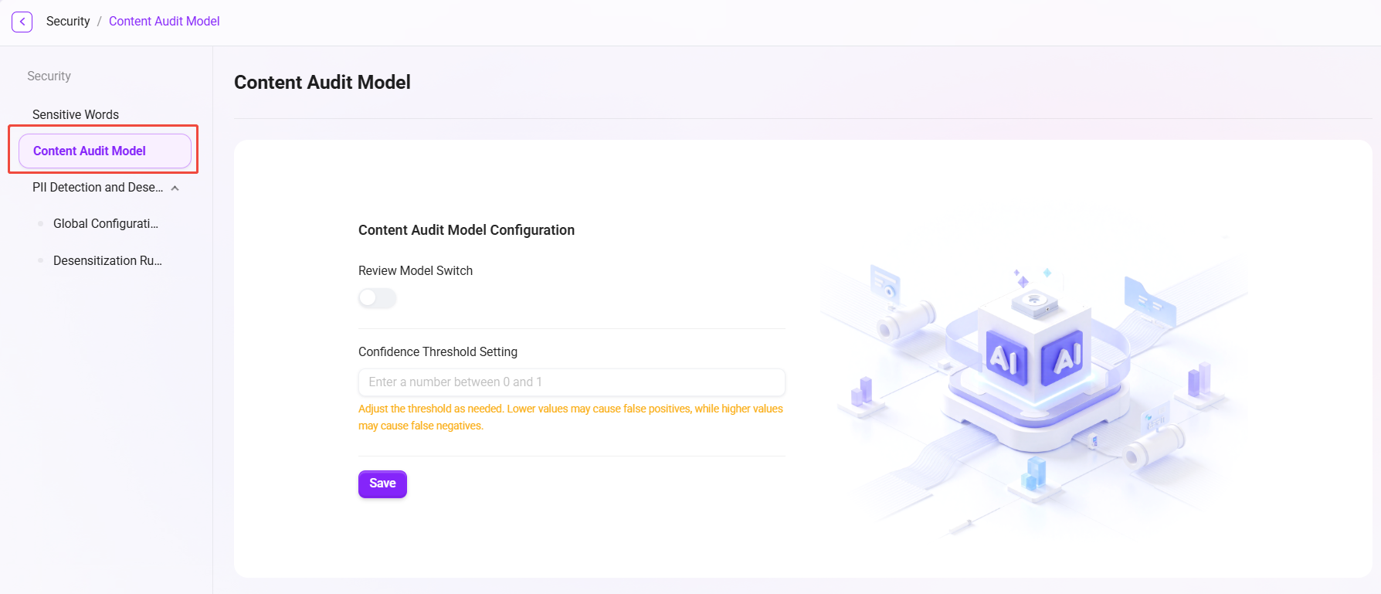The width and height of the screenshot is (1381, 594).
Task: Click the bullet beside Desensitization Rules
Action: tap(40, 261)
